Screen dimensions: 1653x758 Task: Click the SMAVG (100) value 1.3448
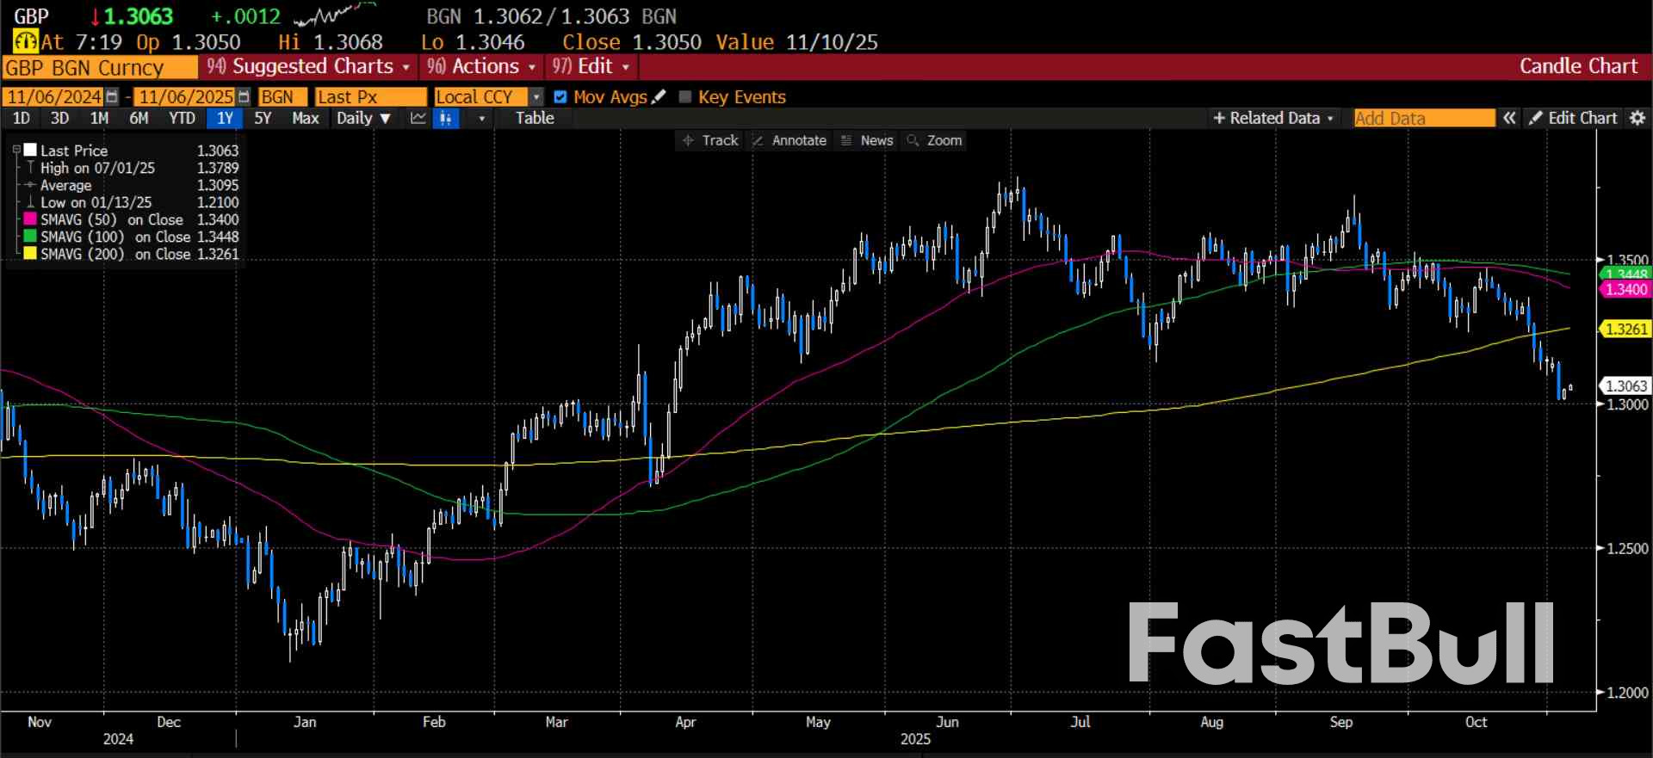(218, 237)
